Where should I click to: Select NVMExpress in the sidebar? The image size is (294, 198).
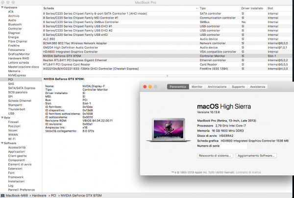pos(17,75)
